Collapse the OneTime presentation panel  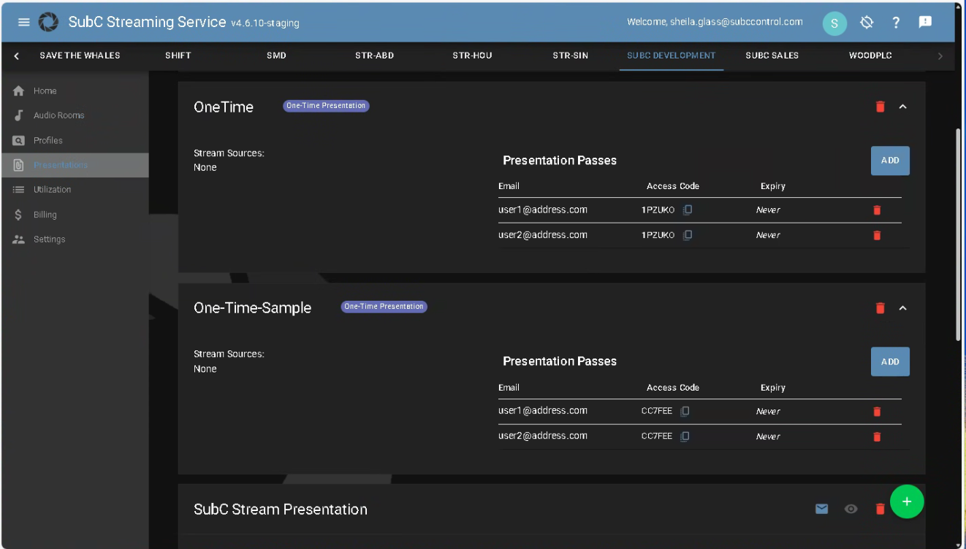coord(902,107)
